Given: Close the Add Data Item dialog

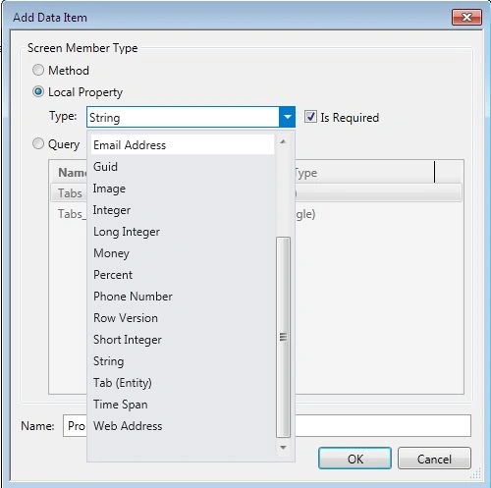Looking at the screenshot, I should point(466,17).
